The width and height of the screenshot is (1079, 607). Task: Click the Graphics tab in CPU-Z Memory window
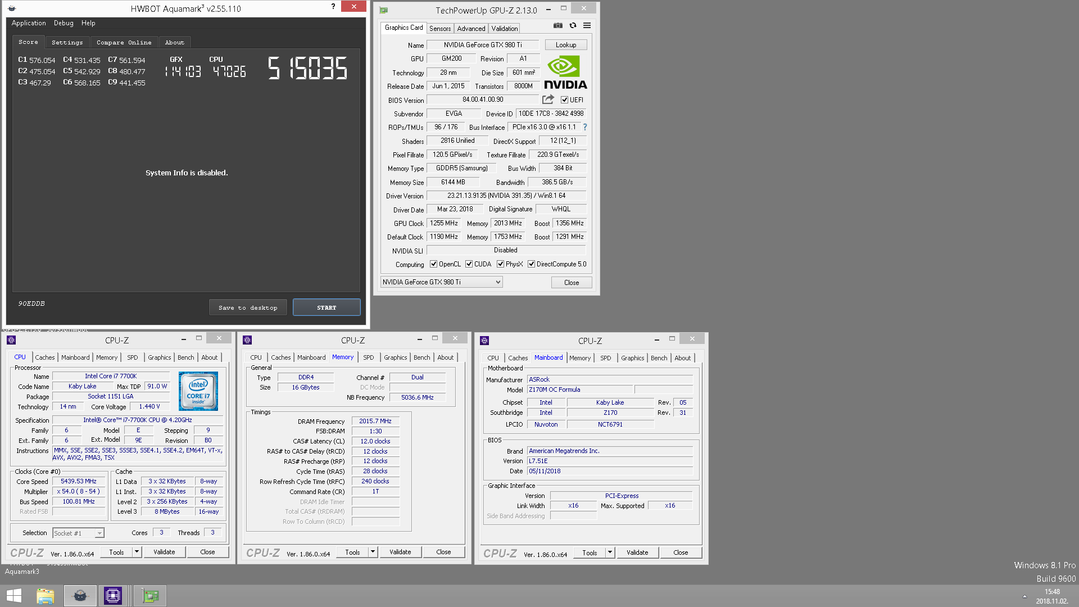(x=396, y=357)
